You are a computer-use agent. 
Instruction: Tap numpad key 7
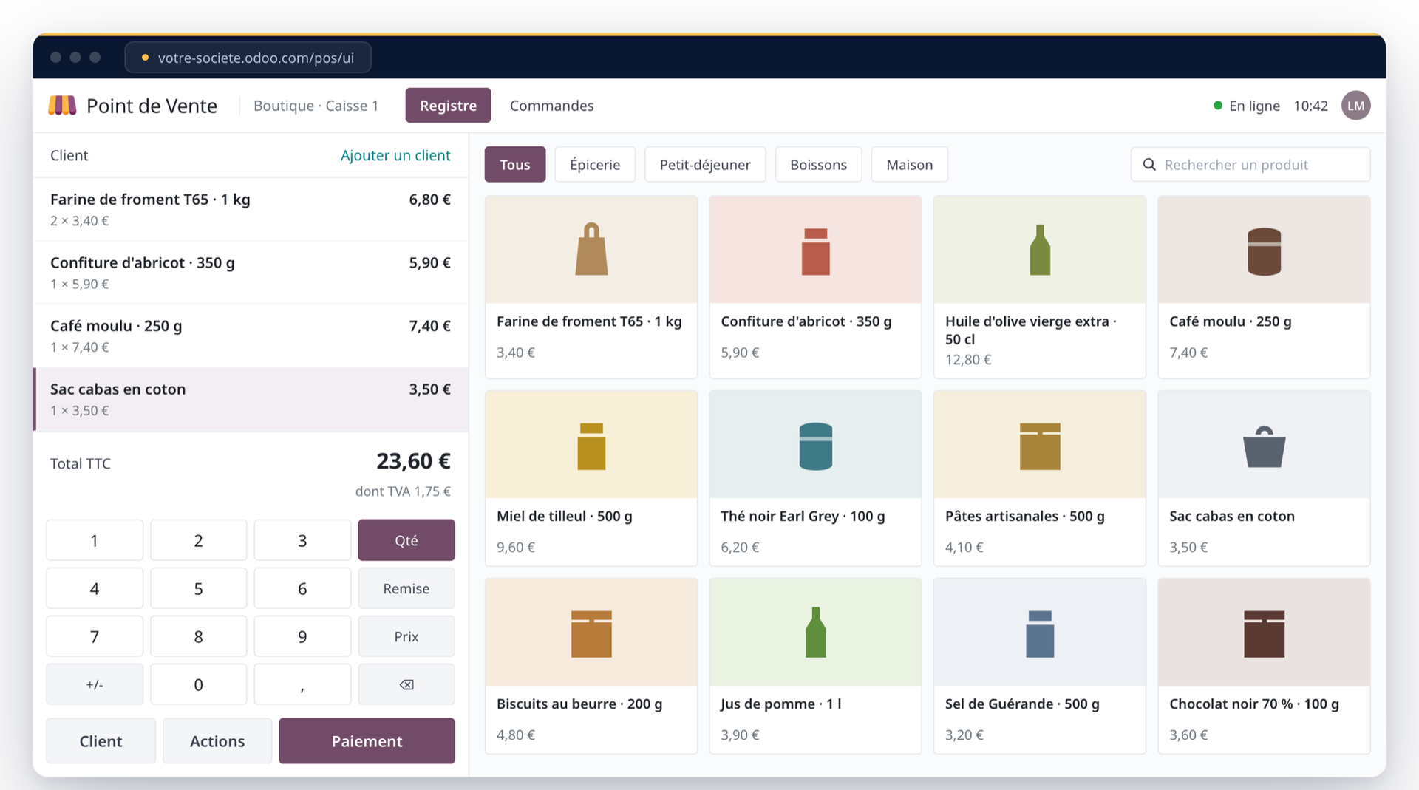click(95, 636)
